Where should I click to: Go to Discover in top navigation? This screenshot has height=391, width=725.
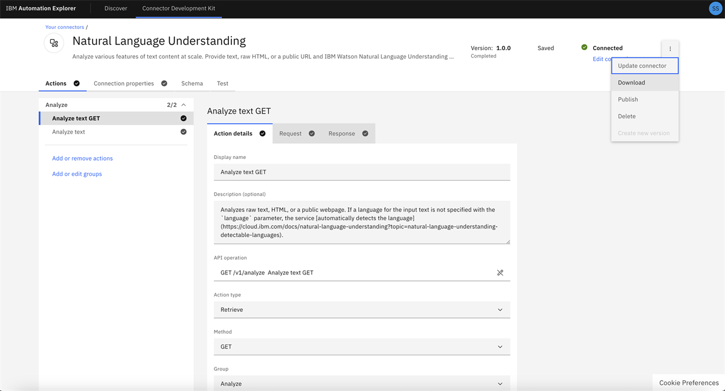115,8
